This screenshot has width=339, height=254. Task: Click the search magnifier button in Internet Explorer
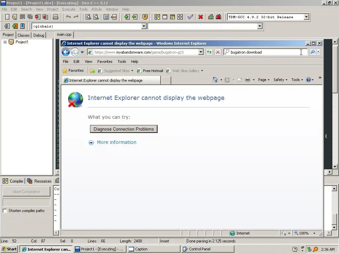coord(313,52)
